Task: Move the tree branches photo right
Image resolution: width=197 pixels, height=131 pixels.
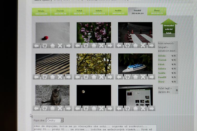Action: (110, 77)
